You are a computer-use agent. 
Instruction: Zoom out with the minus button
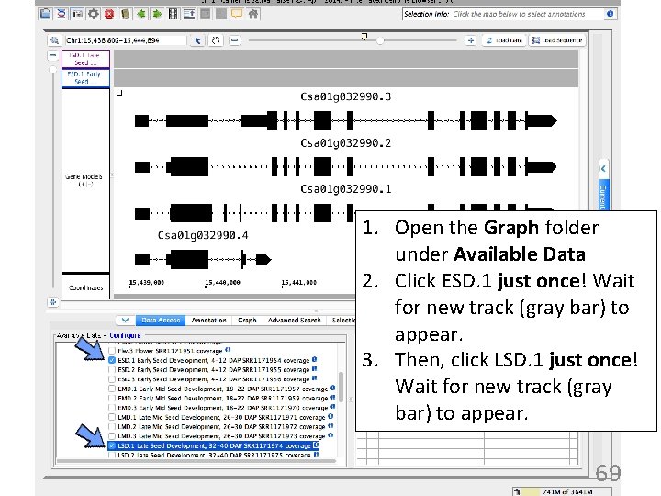[x=235, y=40]
